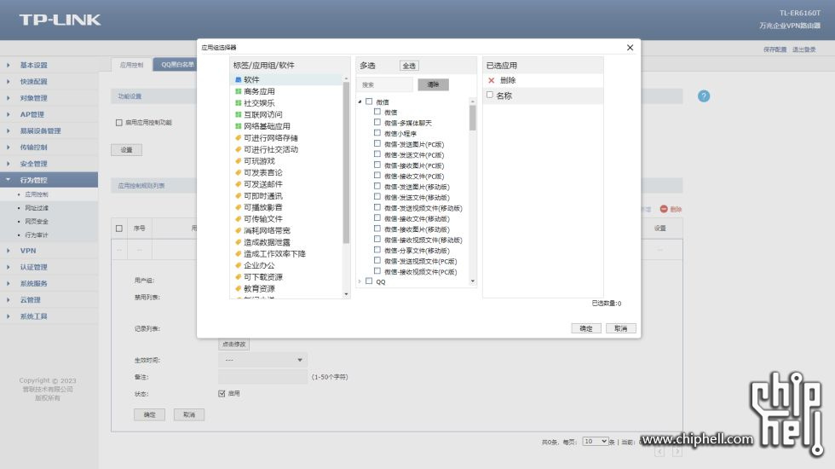Click the 互联网访问 group icon
Image resolution: width=835 pixels, height=469 pixels.
click(x=238, y=114)
